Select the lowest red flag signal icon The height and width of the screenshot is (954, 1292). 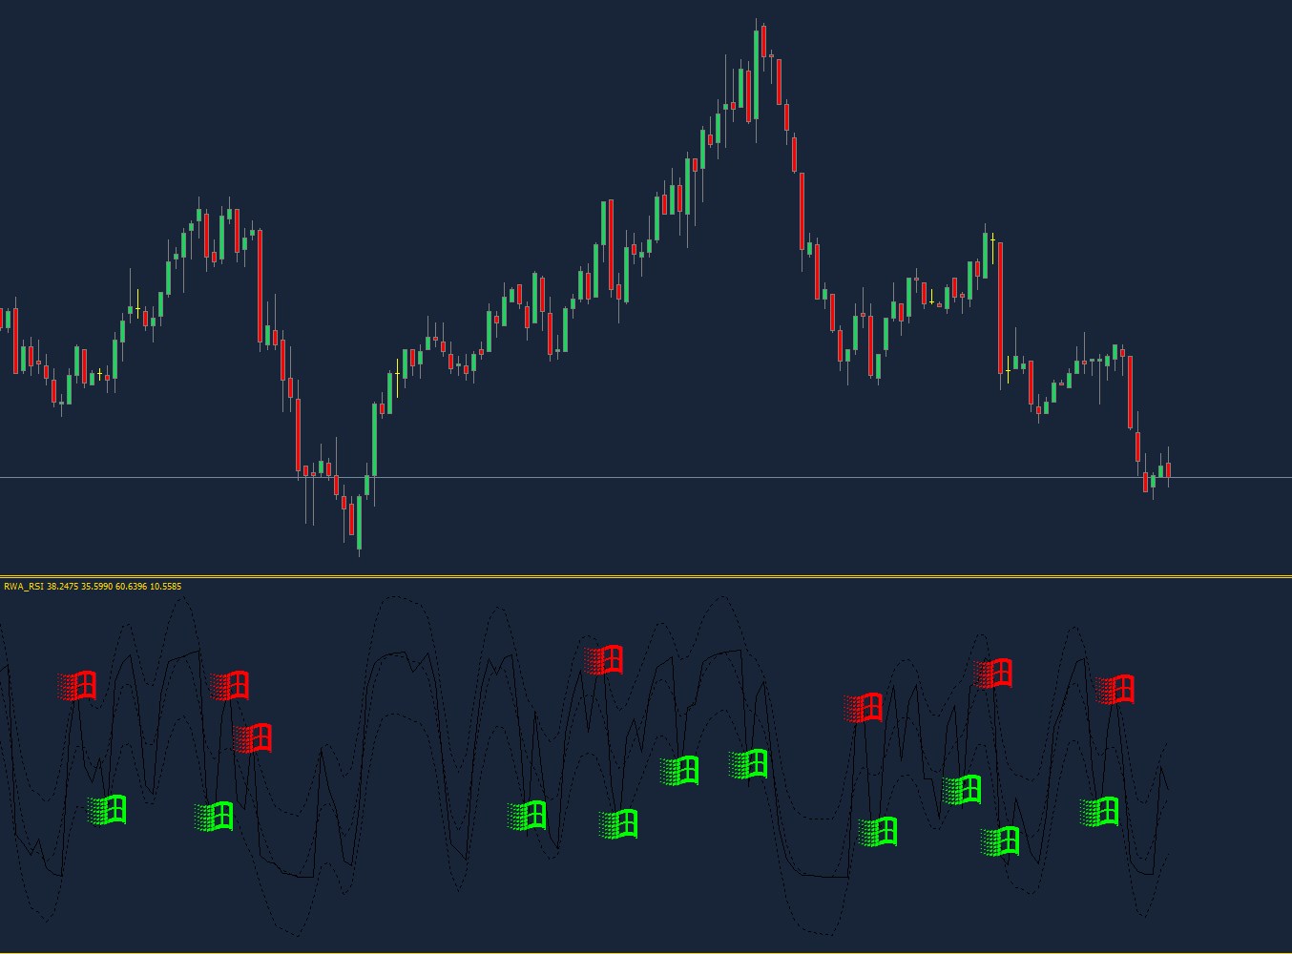pos(253,738)
